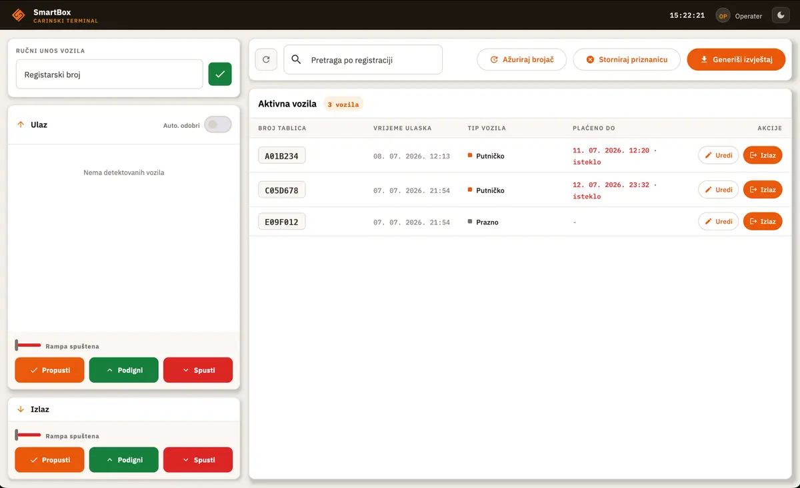Screen dimensions: 800x488
Task: Select license plate C05D678
Action: 282,190
